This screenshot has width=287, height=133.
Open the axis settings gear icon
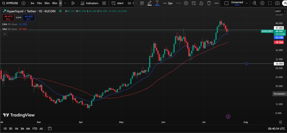point(280,122)
